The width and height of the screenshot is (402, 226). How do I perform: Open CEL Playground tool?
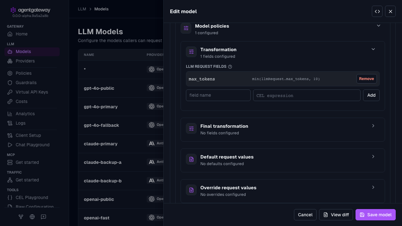coord(32,197)
